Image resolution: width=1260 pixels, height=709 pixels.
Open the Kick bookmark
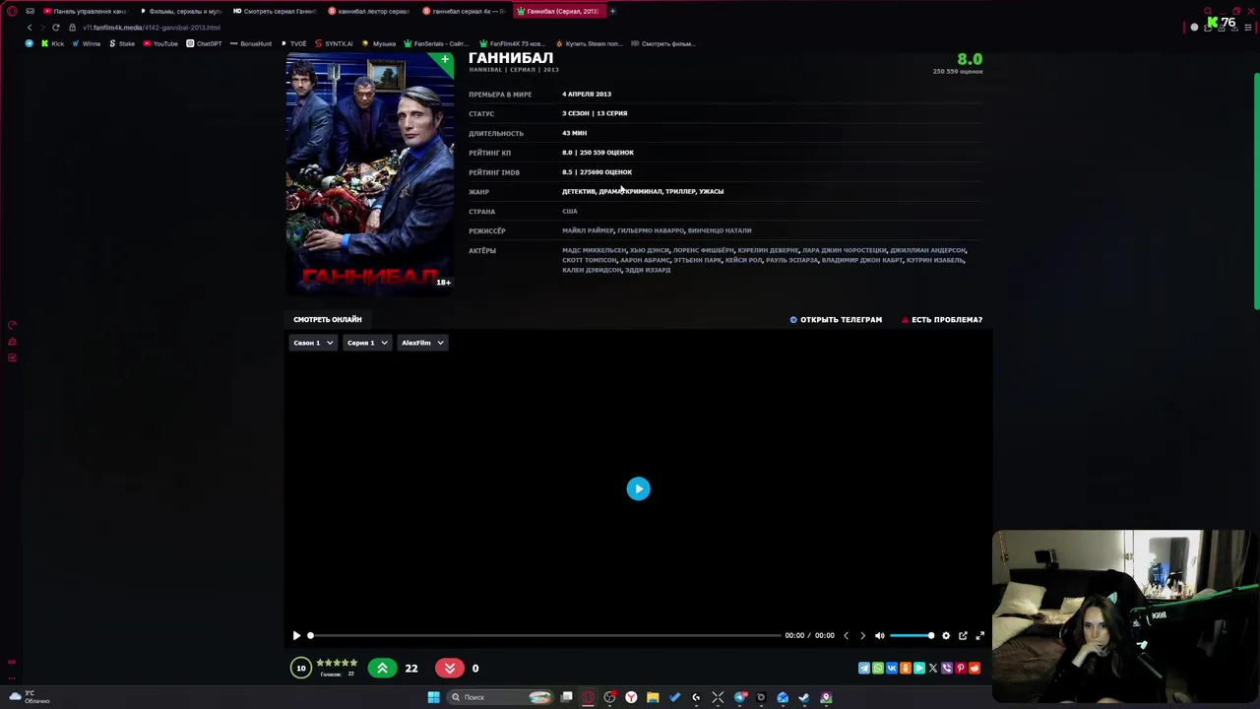[x=52, y=43]
